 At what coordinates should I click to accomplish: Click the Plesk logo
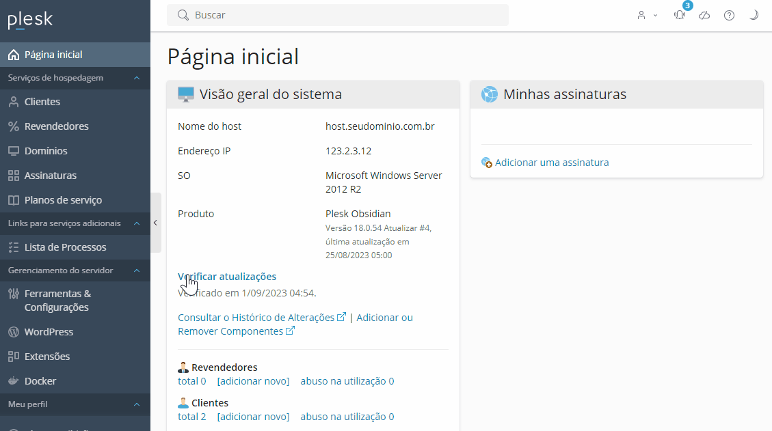[30, 20]
